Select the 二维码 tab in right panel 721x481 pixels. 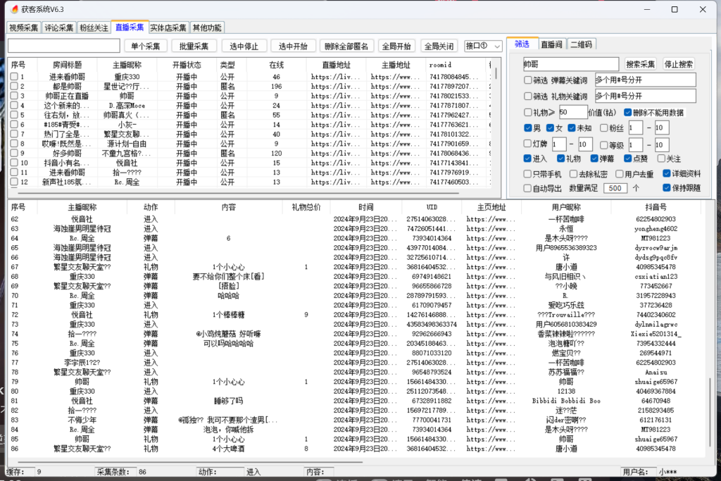(582, 44)
